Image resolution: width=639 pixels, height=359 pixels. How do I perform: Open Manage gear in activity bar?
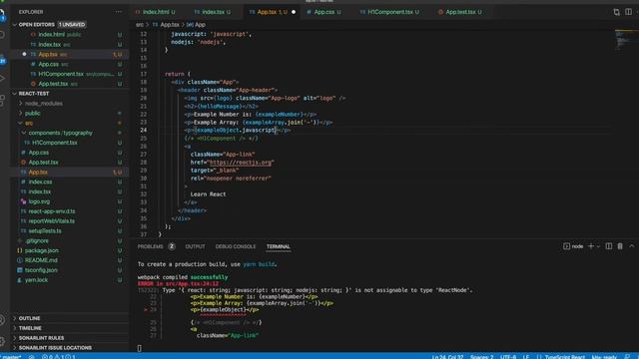(x=2, y=341)
